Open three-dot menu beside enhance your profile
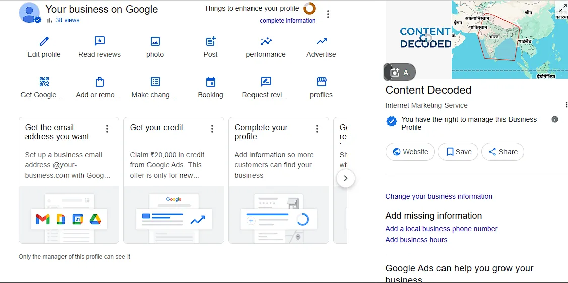 [x=328, y=14]
